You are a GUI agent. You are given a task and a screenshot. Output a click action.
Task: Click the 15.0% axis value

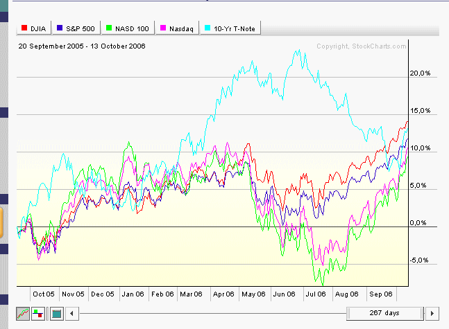click(420, 111)
